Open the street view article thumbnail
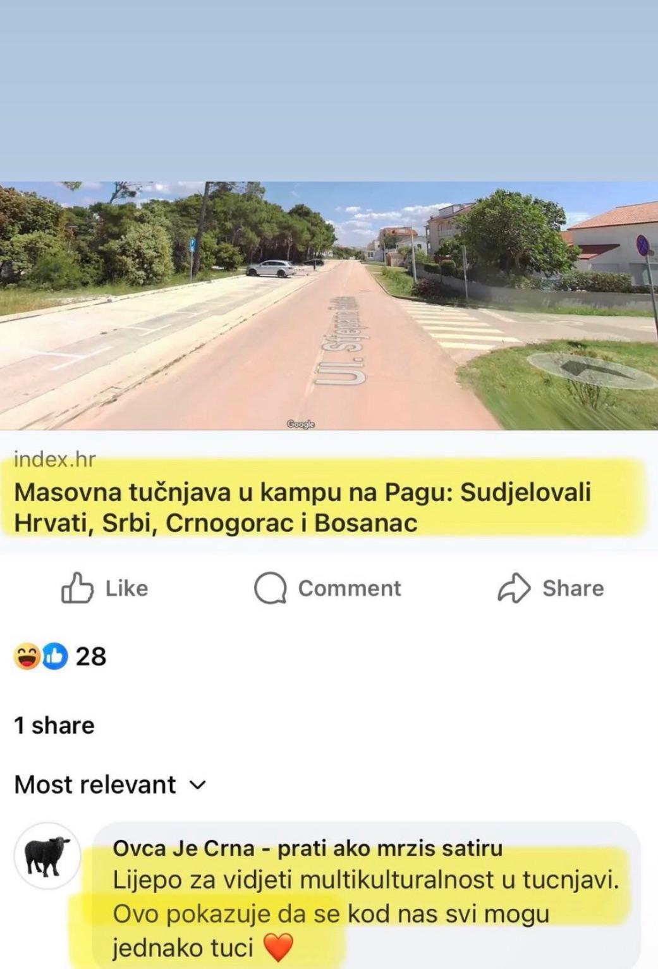Screen dimensions: 658x969 (329, 306)
